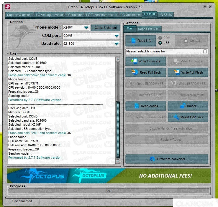Viewport: 218px width, 207px height.
Task: Click the Cancel X icon
Action: 186,41
